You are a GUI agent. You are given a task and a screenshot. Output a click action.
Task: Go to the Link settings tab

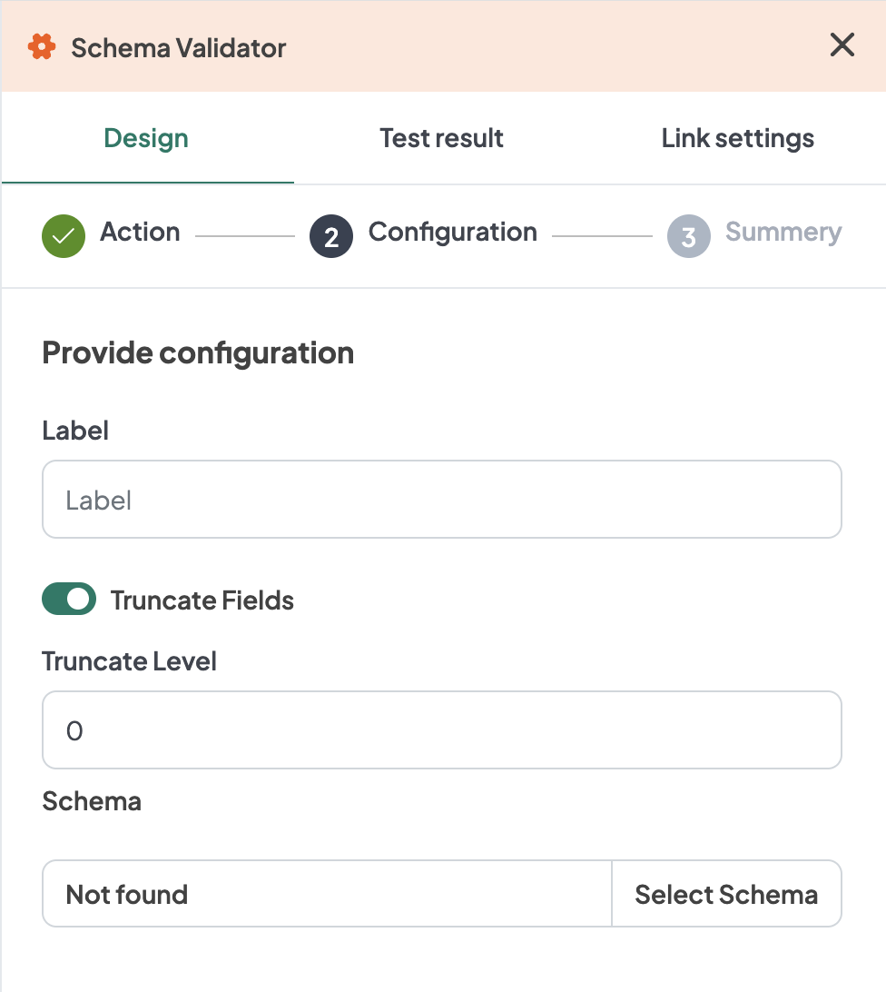click(737, 139)
